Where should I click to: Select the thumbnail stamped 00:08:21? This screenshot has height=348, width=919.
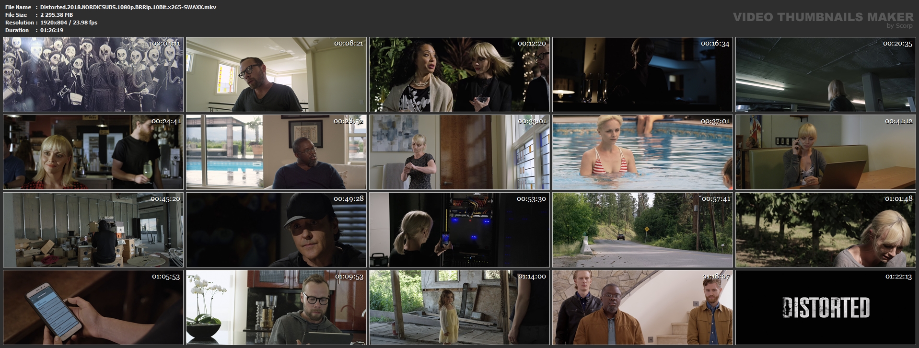[x=276, y=74]
